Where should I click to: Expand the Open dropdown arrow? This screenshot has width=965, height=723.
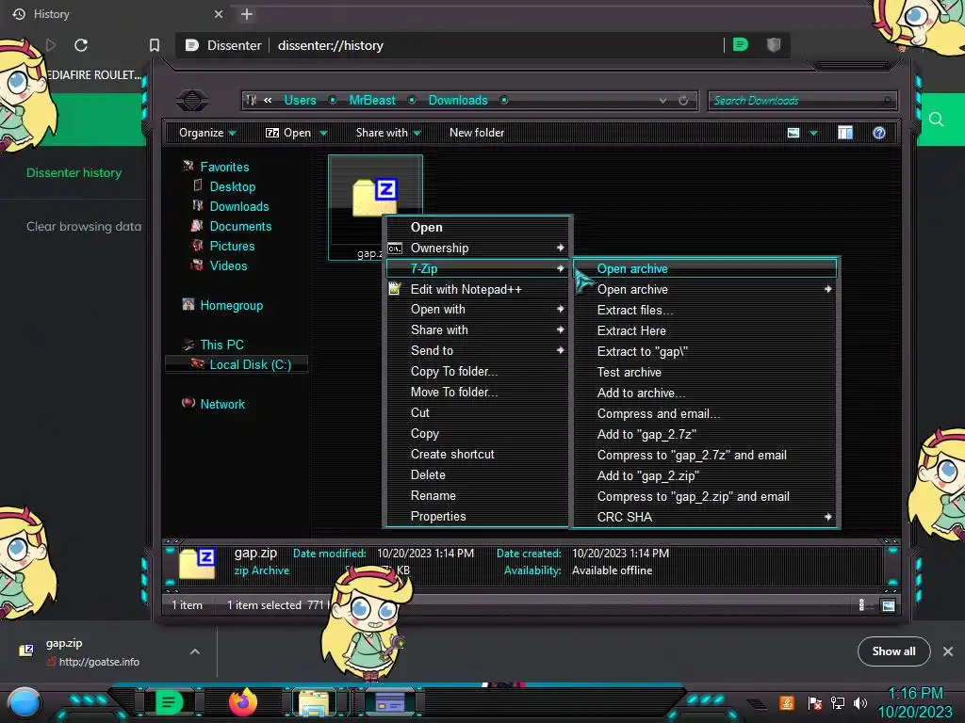(323, 134)
